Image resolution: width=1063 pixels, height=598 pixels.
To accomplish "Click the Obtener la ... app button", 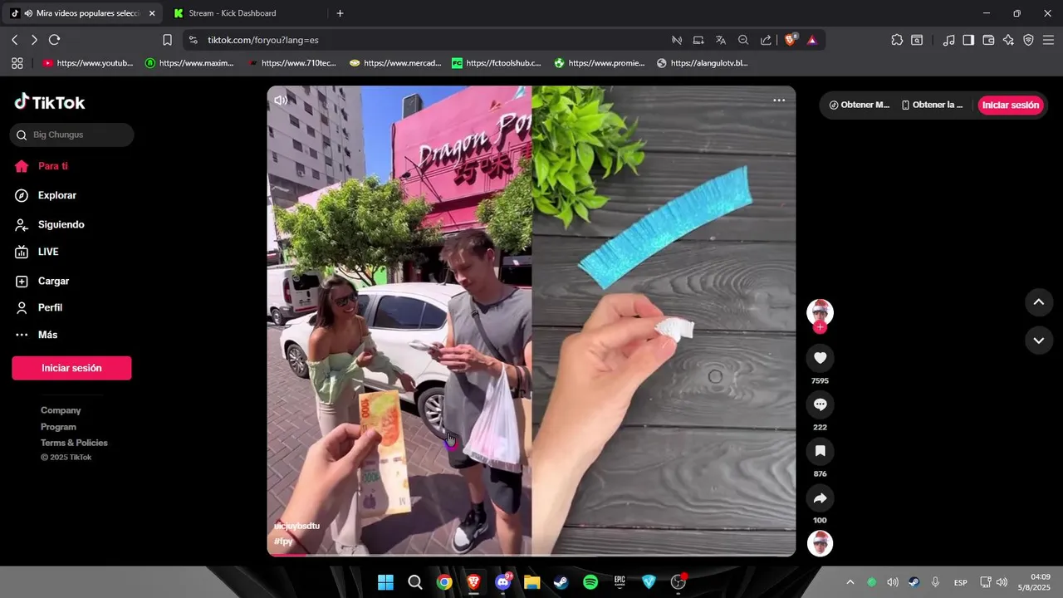I will (933, 105).
